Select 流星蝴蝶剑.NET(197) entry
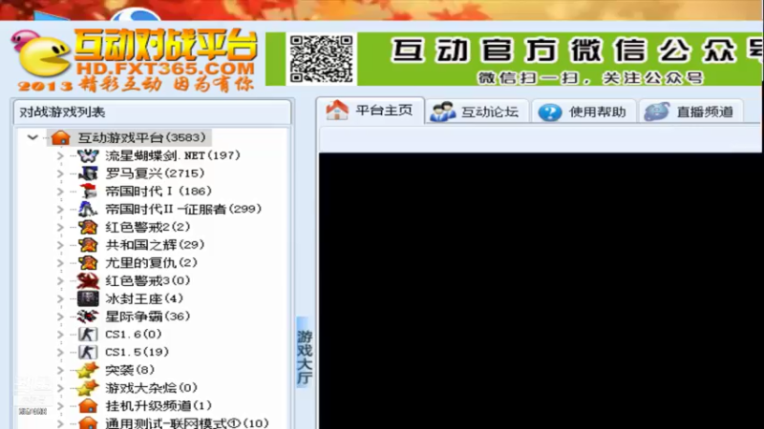 173,155
